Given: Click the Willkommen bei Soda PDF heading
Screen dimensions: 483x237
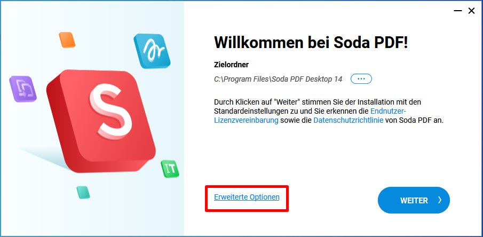Looking at the screenshot, I should point(311,42).
